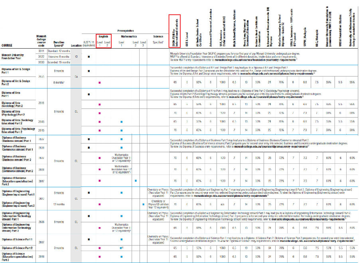Screen dimensions: 359x263
Task: Click the GCE A Level column header
Action: click(187, 39)
